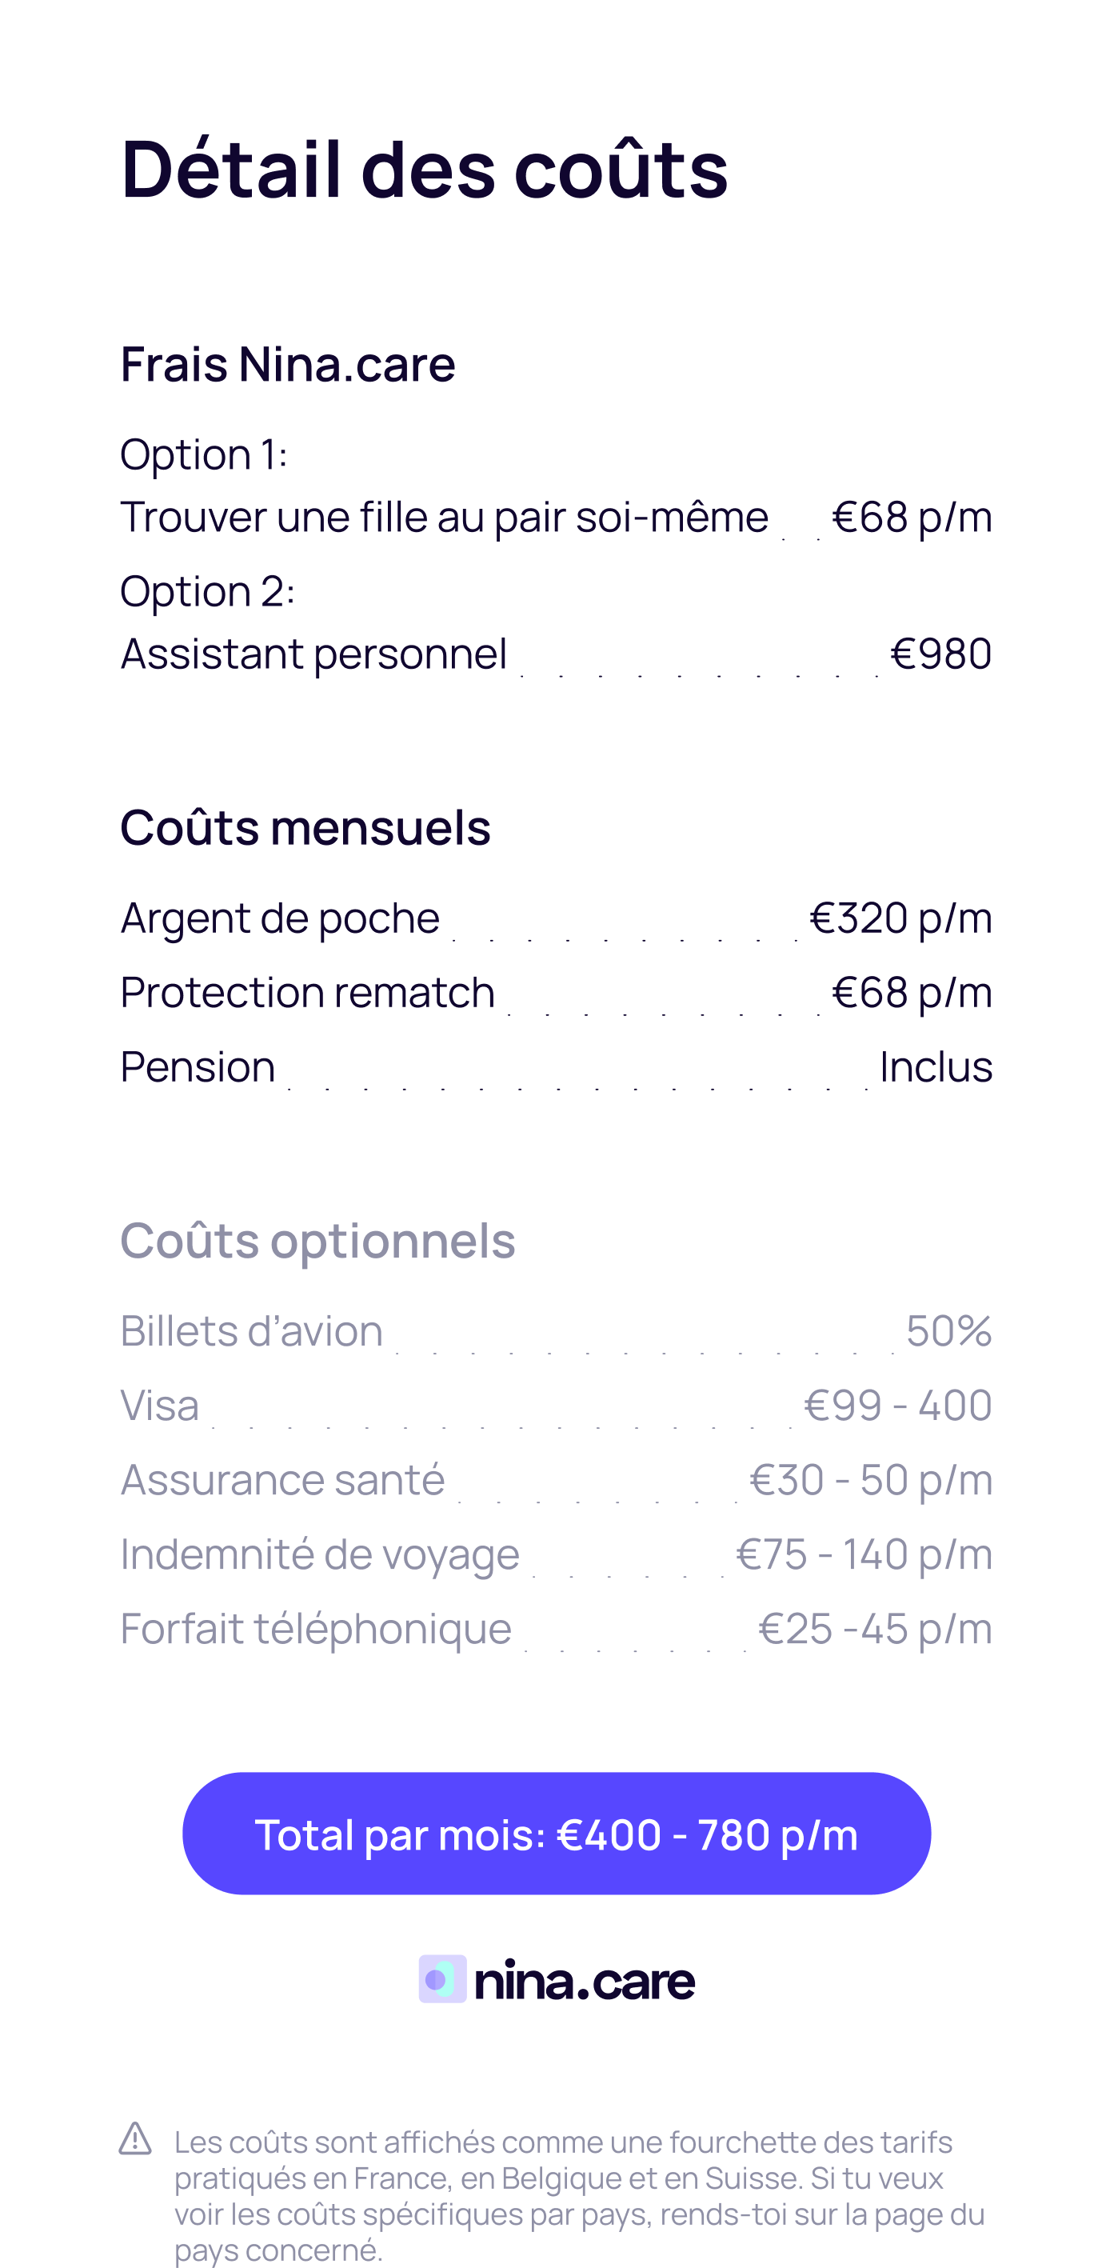1114x2268 pixels.
Task: Click the nina.care logo icon
Action: coord(441,1979)
